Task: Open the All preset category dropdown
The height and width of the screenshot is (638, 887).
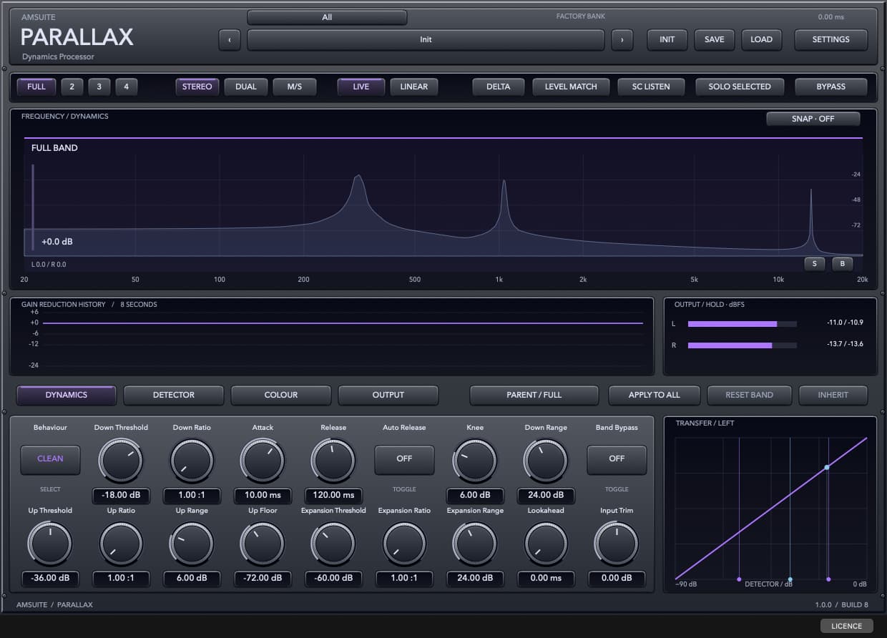Action: [327, 17]
